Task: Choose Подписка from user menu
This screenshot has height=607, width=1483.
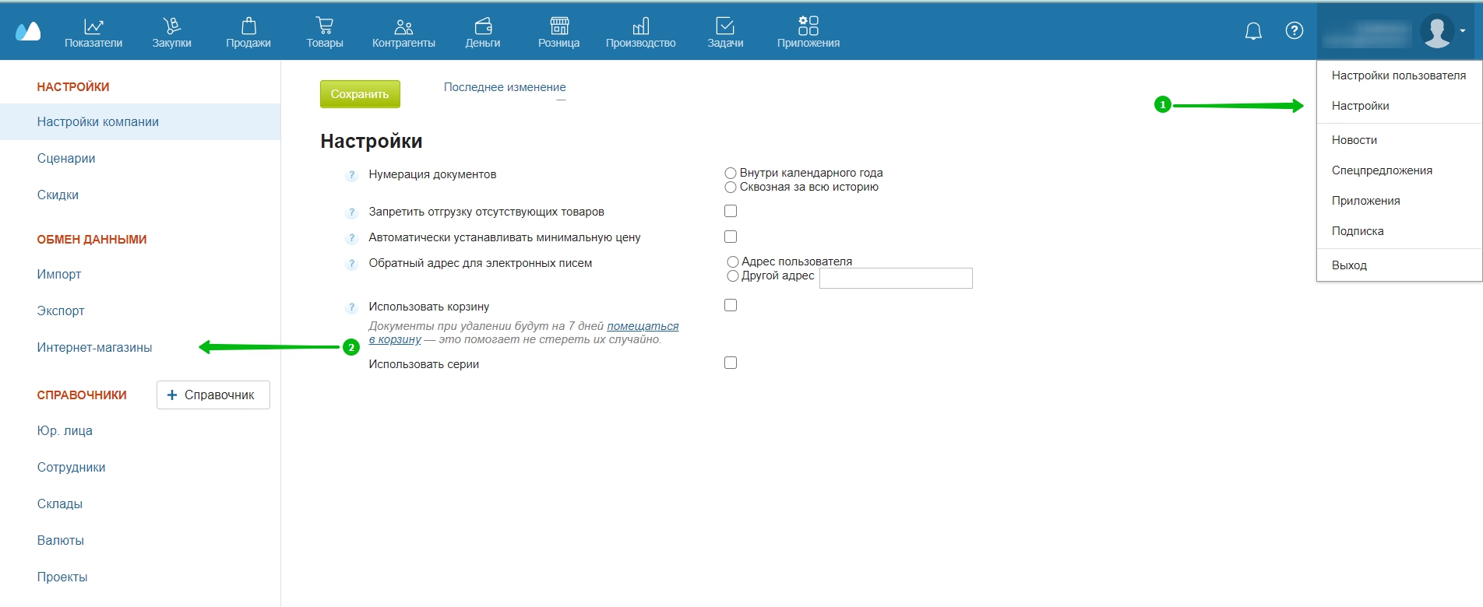Action: click(1399, 231)
